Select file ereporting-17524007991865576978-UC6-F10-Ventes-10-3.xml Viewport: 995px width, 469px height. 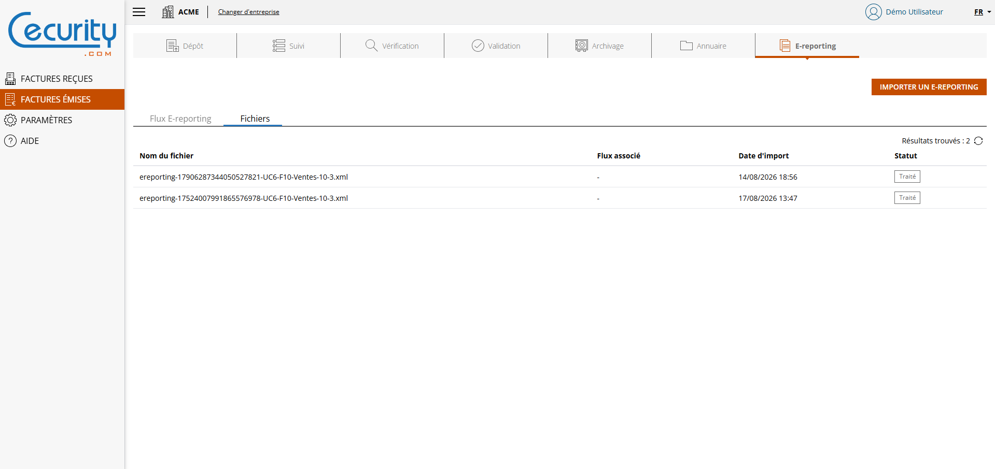244,198
